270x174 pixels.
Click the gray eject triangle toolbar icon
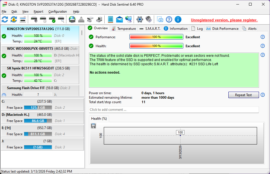(x=81, y=19)
